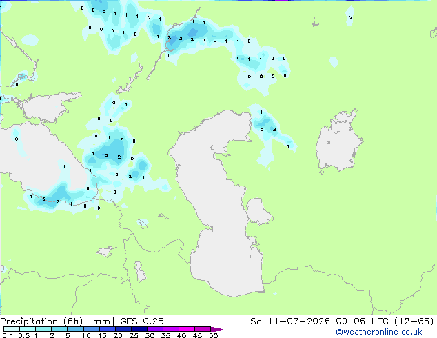The image size is (437, 338).
Task: Click the 2–5 mm legend color swatch
Action: point(59,329)
